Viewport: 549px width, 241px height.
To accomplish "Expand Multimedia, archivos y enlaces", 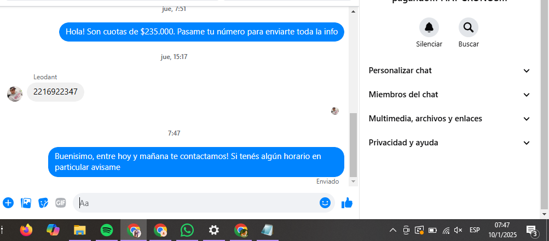I will pos(449,119).
